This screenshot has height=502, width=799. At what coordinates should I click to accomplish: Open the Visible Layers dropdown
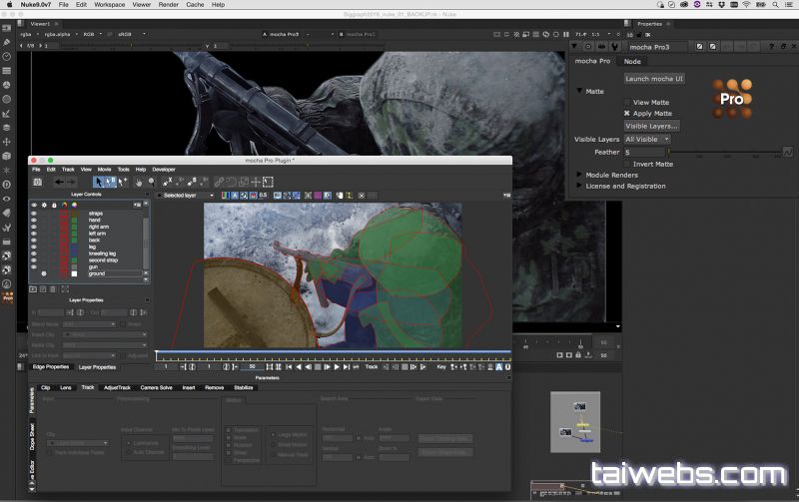[646, 139]
